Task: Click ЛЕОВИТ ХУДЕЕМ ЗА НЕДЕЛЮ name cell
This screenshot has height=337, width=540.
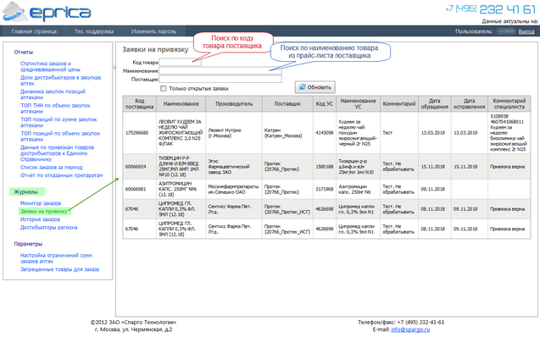Action: tap(181, 133)
